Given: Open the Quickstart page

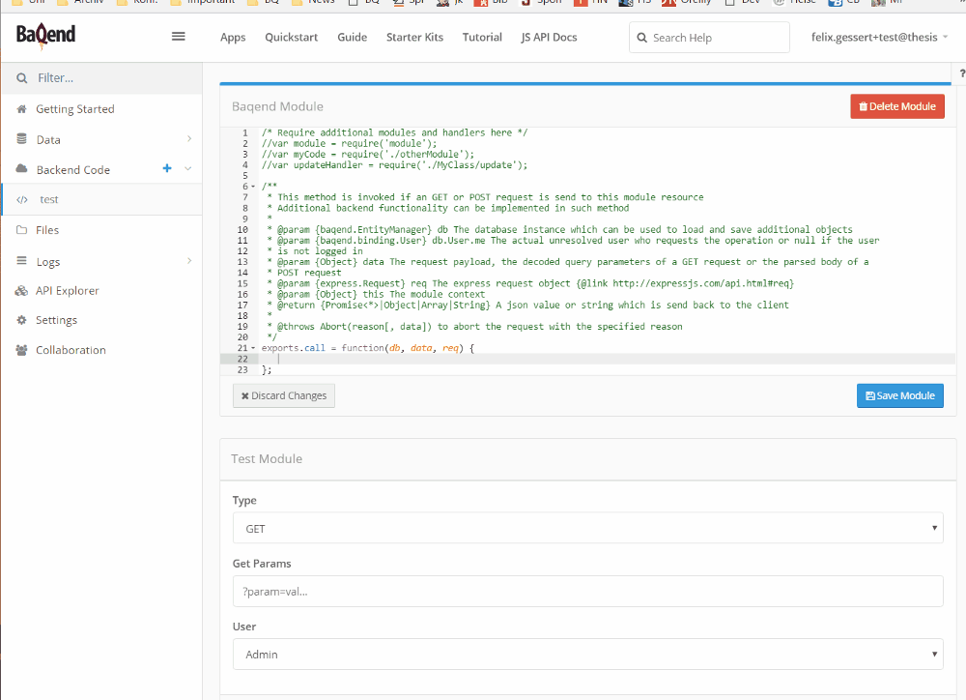Looking at the screenshot, I should point(292,37).
